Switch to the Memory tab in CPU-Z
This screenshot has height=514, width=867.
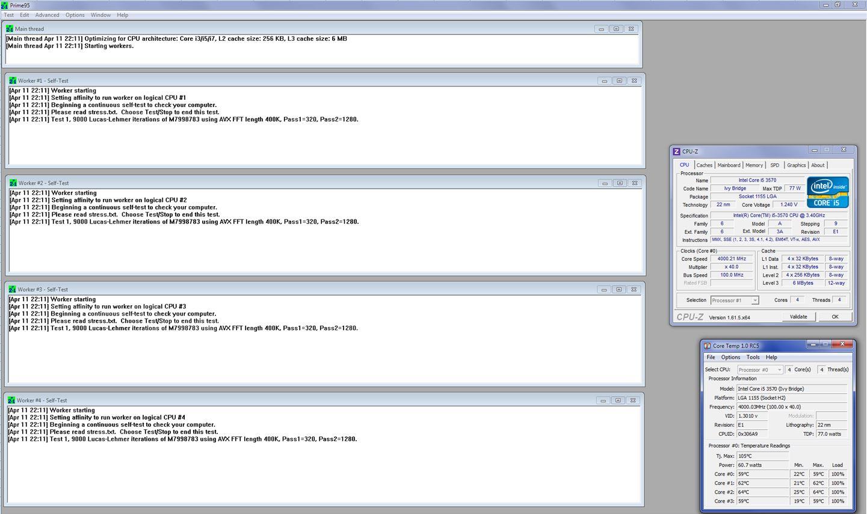pos(754,165)
